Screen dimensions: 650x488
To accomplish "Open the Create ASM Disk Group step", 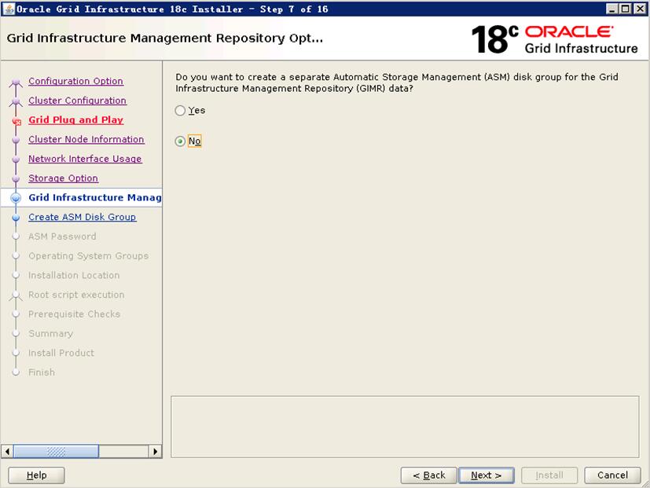I will tap(82, 217).
